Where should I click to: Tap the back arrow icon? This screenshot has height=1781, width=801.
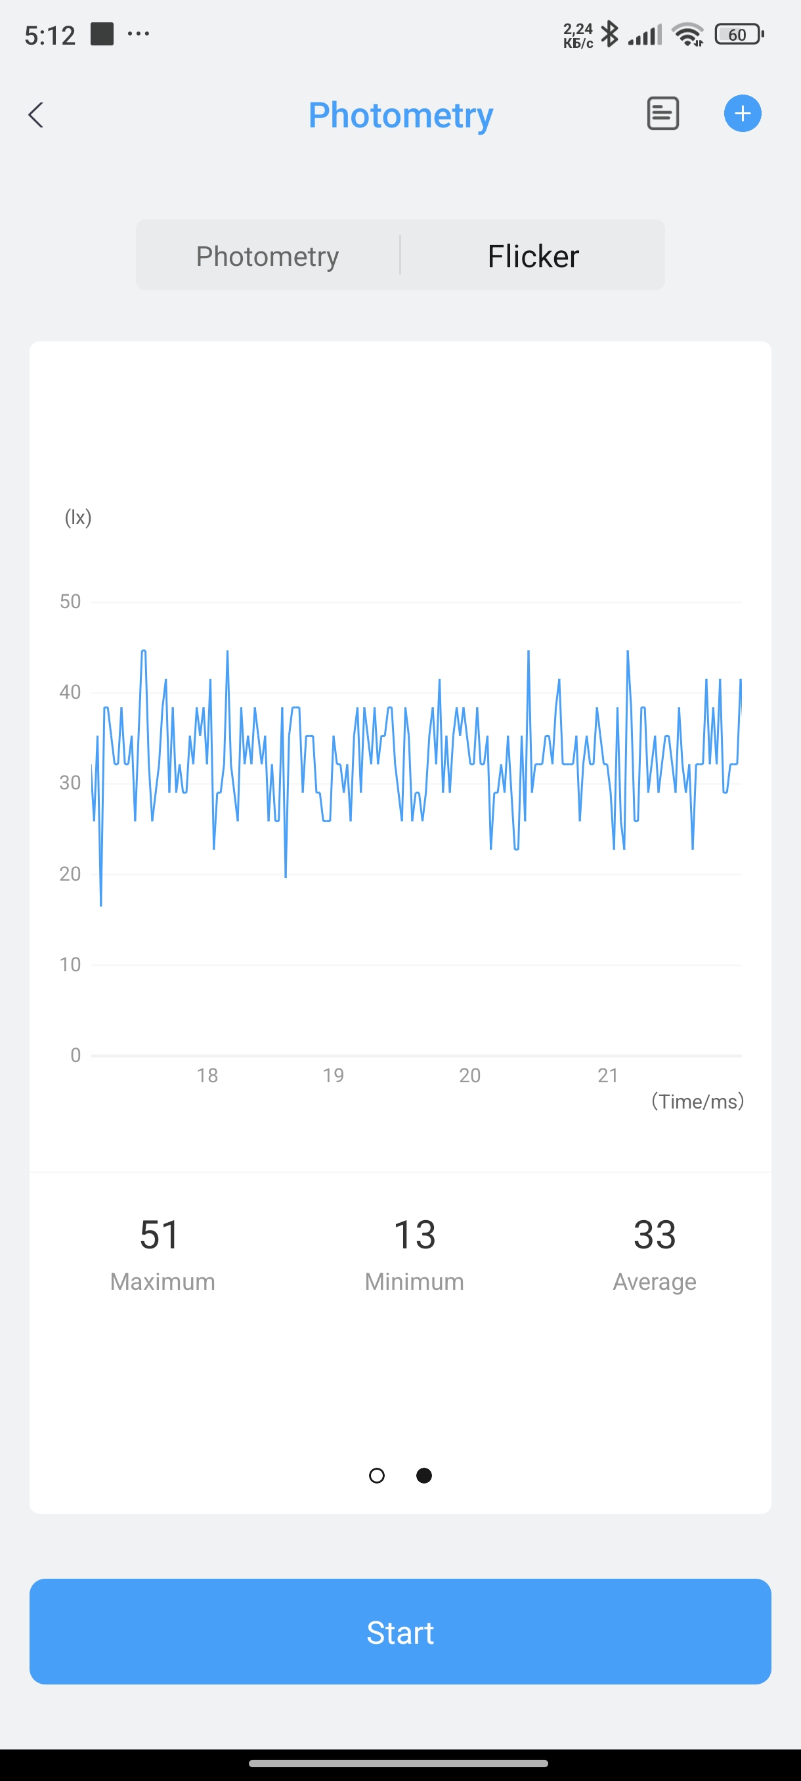coord(36,115)
